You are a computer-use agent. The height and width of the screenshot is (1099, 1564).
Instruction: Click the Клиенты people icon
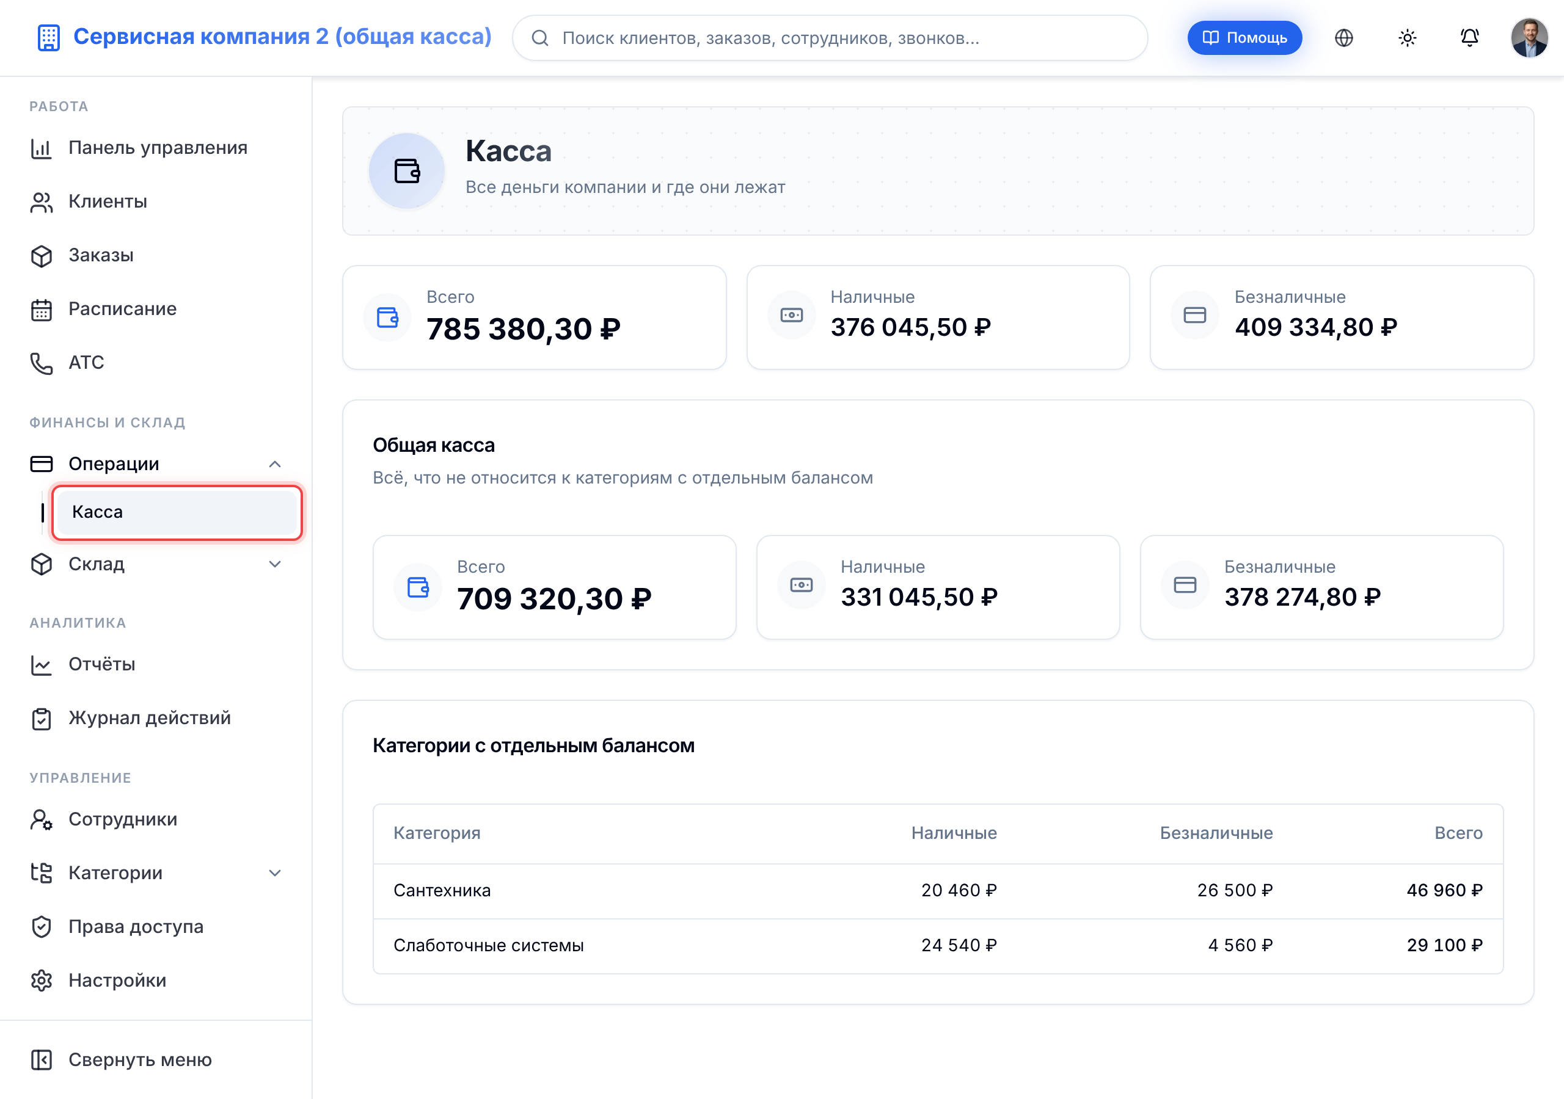[x=42, y=202]
